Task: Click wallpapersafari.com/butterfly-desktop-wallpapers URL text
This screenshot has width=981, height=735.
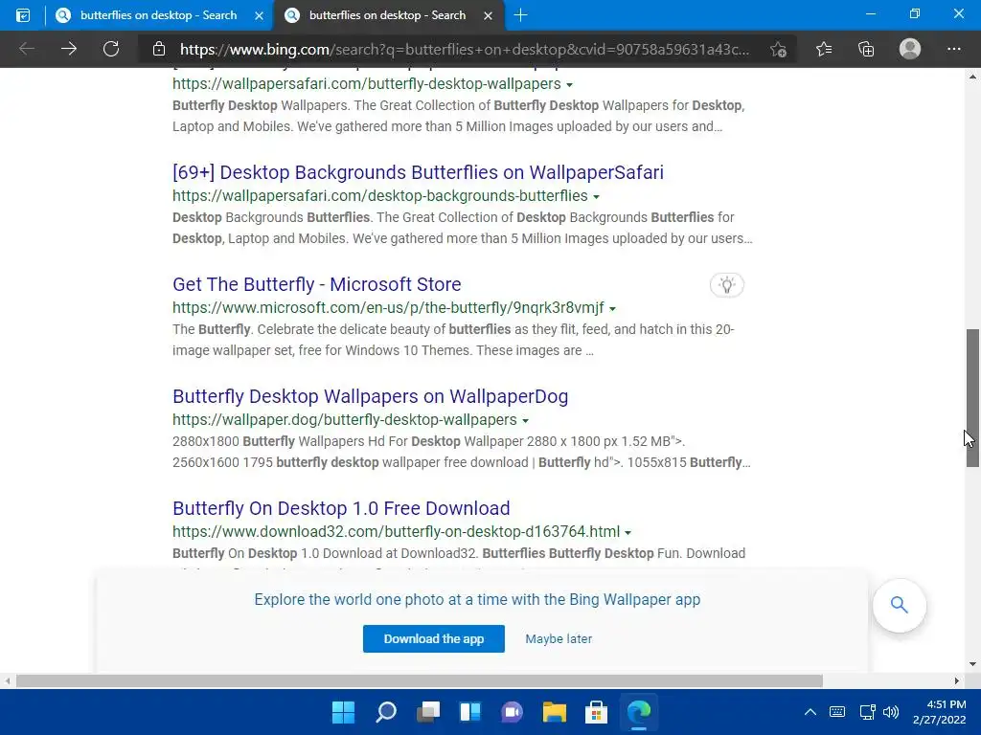Action: (367, 84)
